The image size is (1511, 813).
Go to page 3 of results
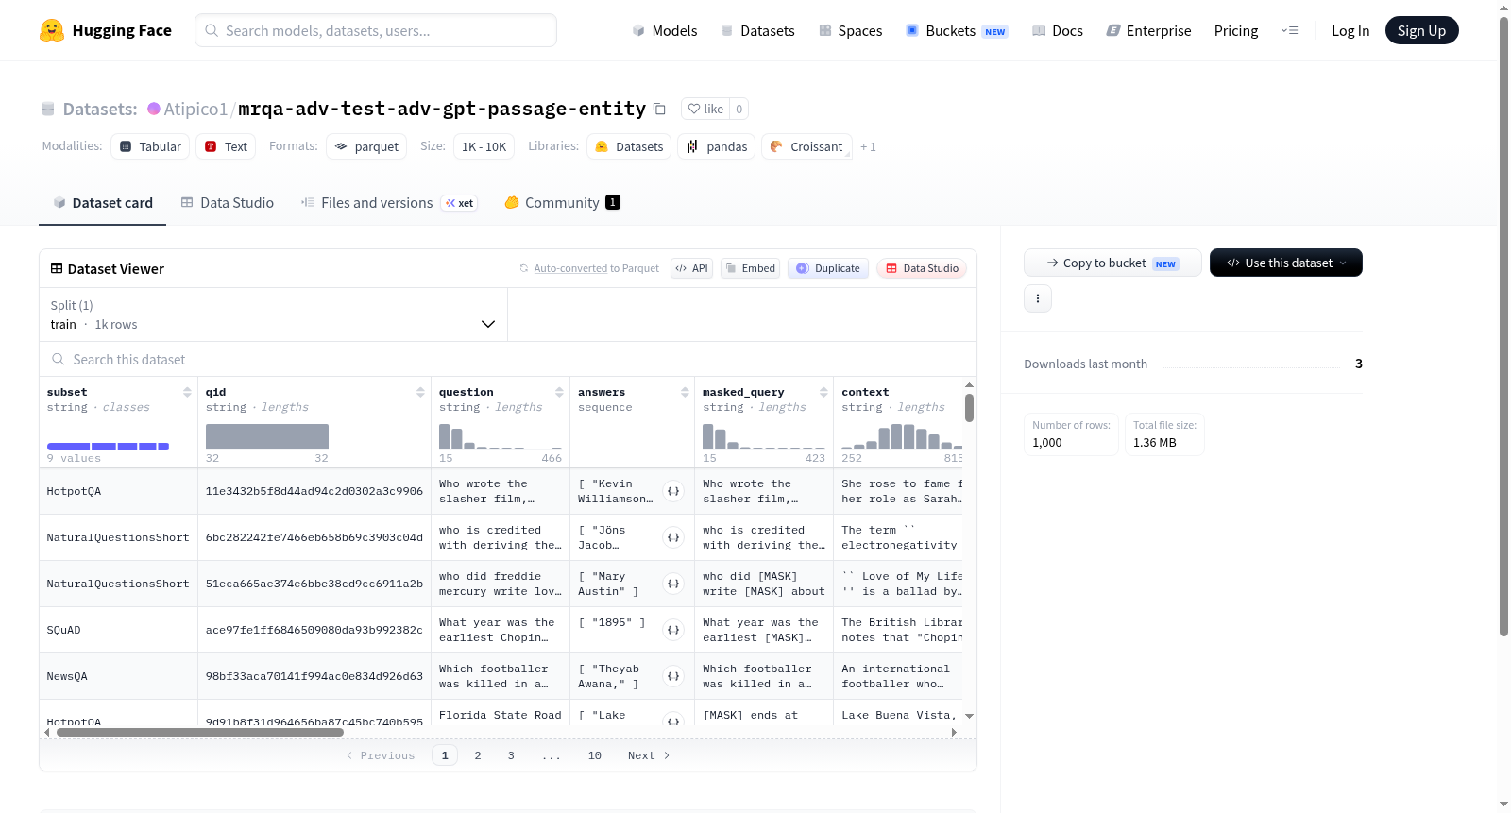pyautogui.click(x=511, y=755)
